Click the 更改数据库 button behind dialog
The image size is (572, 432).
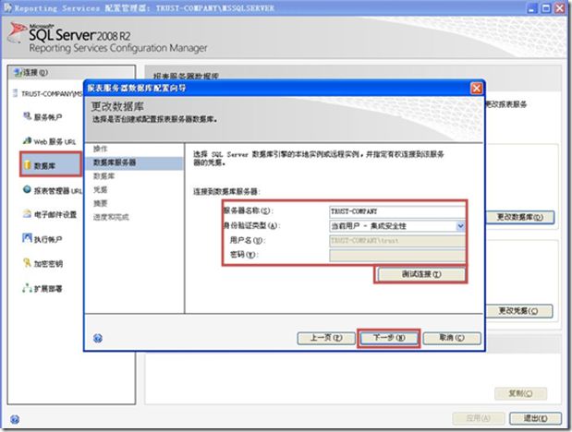(x=520, y=217)
